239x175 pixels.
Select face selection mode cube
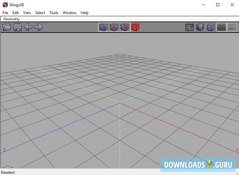(x=125, y=27)
